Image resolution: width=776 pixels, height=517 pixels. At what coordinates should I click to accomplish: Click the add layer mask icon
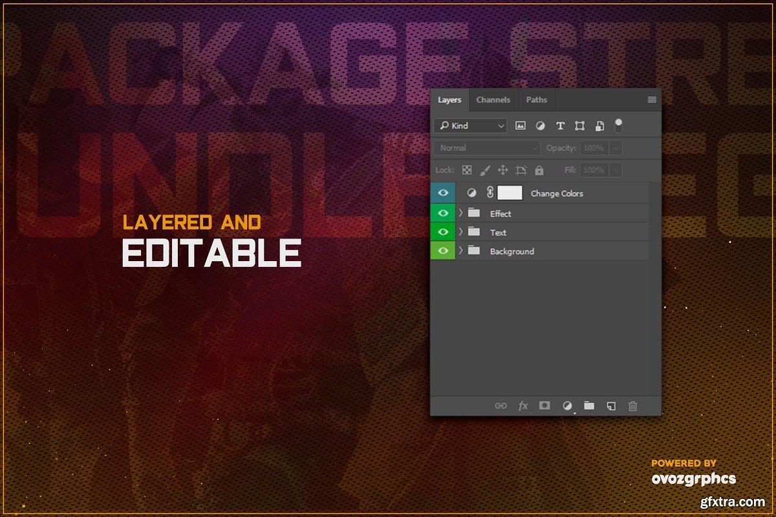544,406
